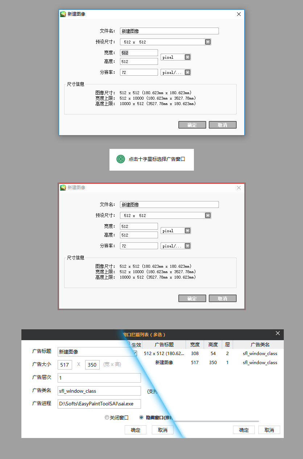Screen dimensions: 303x459
Task: Click 取消 in the top 新建图像 dialog
Action: (x=223, y=125)
